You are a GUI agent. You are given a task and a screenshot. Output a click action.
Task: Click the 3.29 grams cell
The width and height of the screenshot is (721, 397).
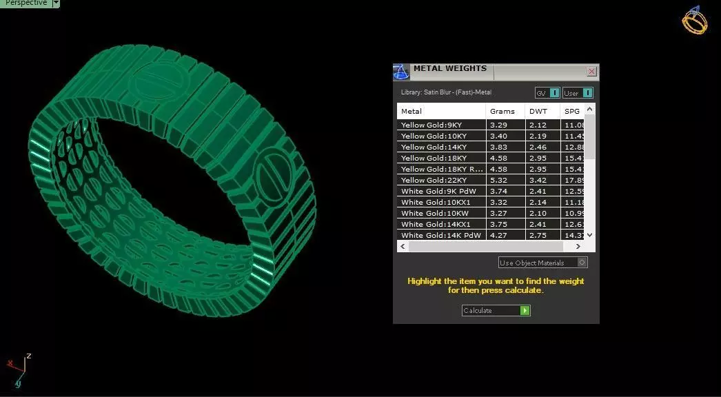(505, 125)
